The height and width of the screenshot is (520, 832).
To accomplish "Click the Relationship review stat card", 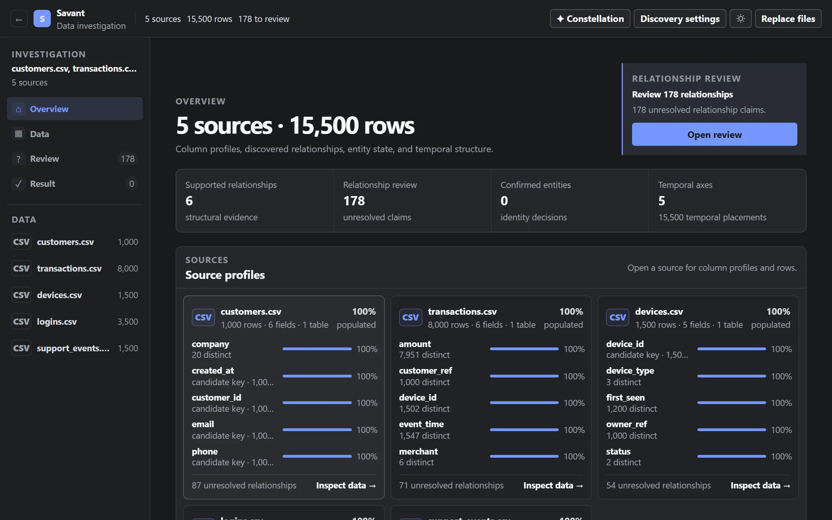I will click(412, 201).
